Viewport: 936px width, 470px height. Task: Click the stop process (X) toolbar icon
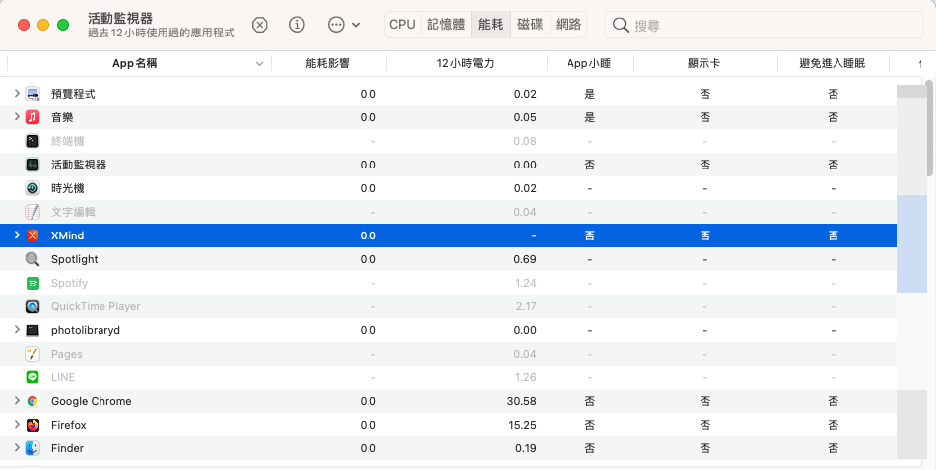click(260, 25)
